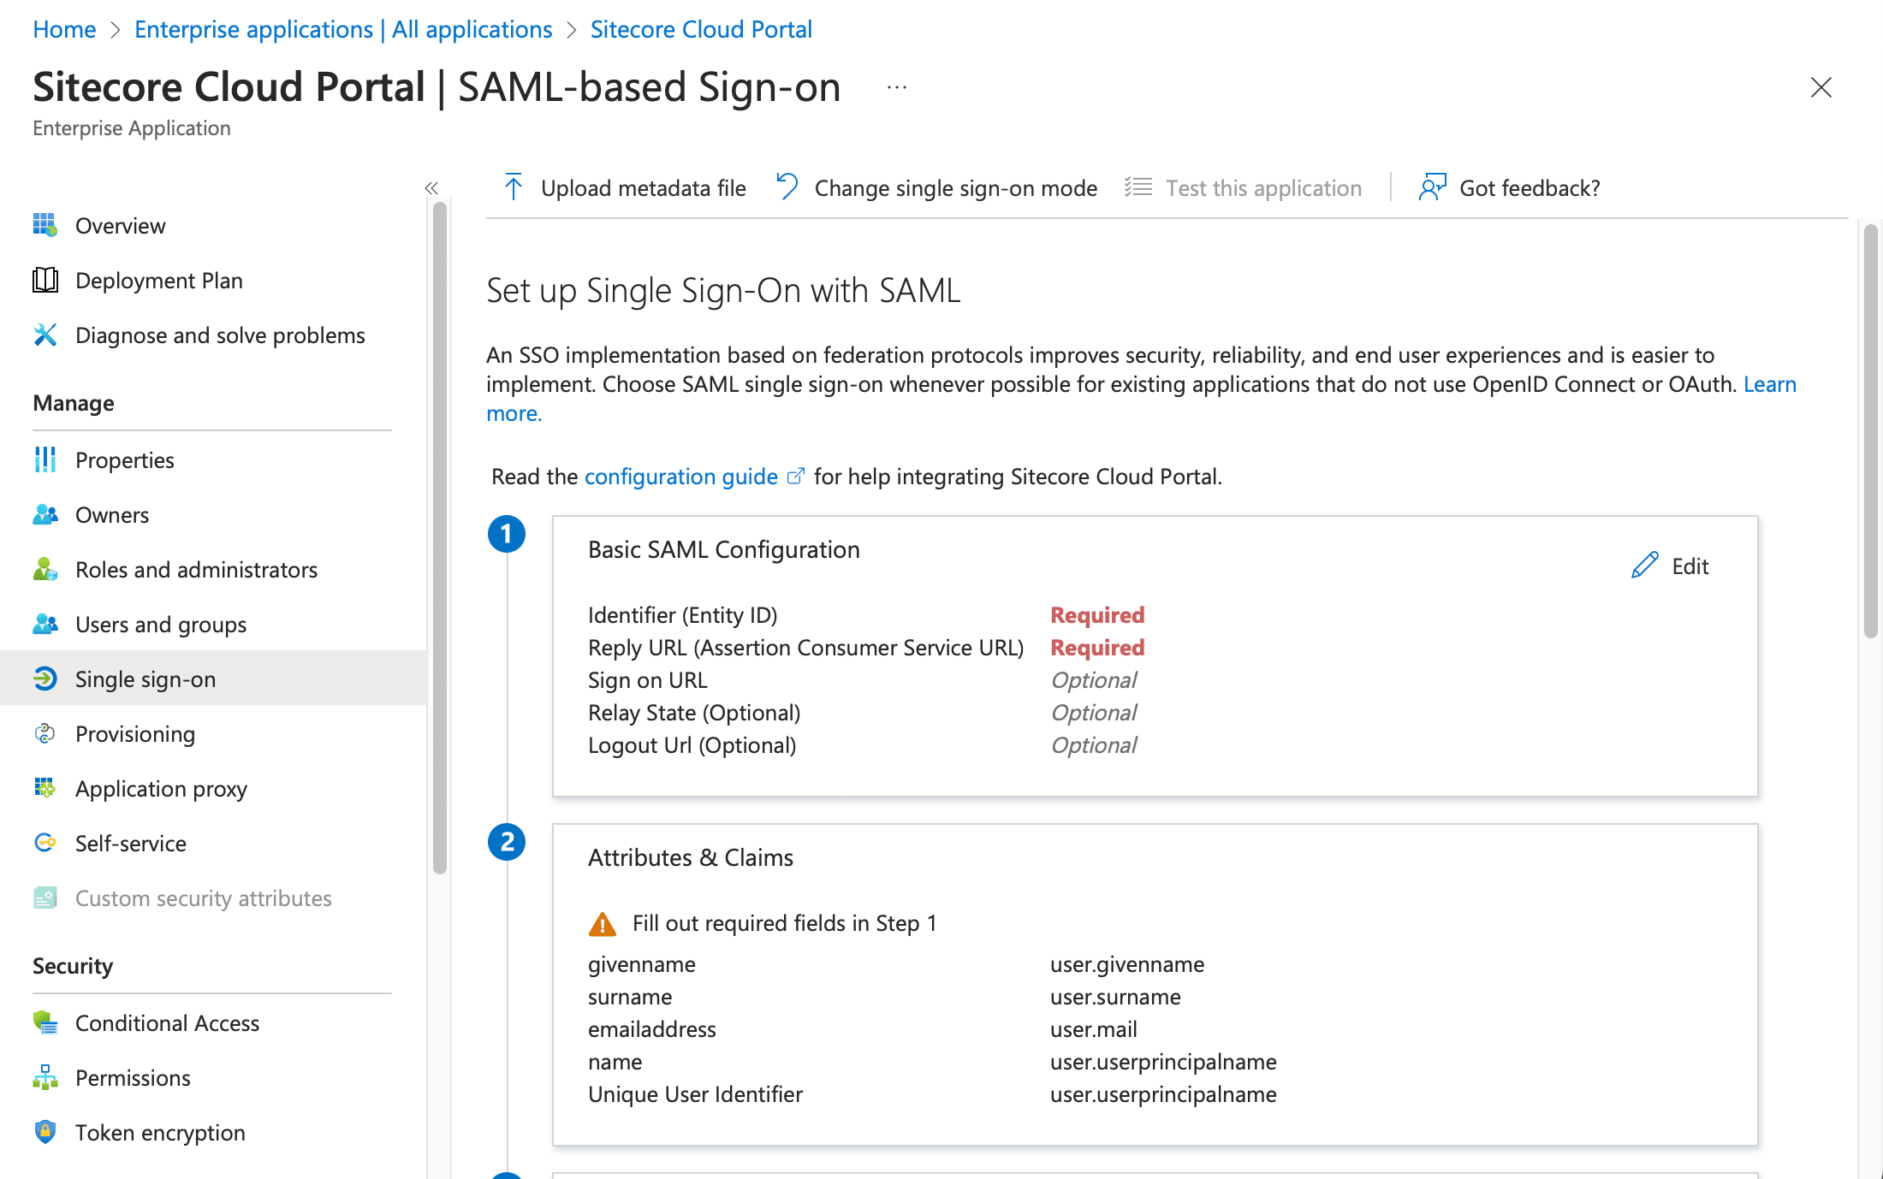The image size is (1883, 1179).
Task: Open the ellipsis more options next to the title
Action: (896, 87)
